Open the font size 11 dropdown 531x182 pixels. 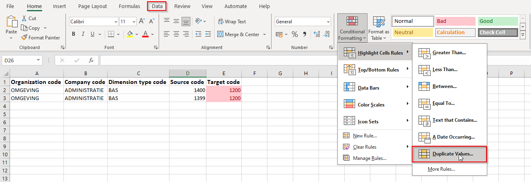coord(134,22)
